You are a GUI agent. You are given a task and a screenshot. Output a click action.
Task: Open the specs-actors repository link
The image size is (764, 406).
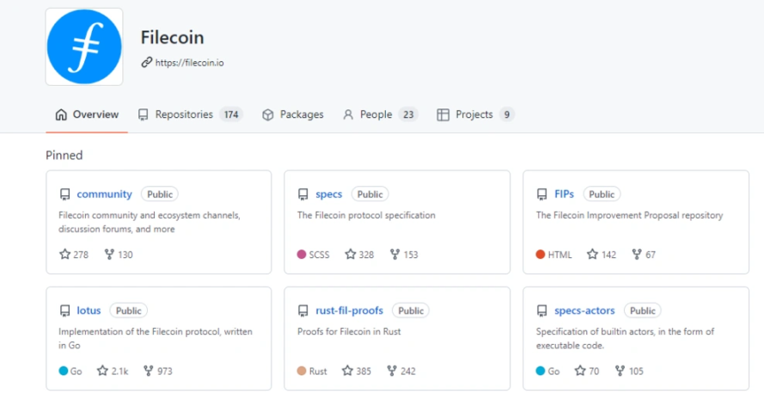585,311
